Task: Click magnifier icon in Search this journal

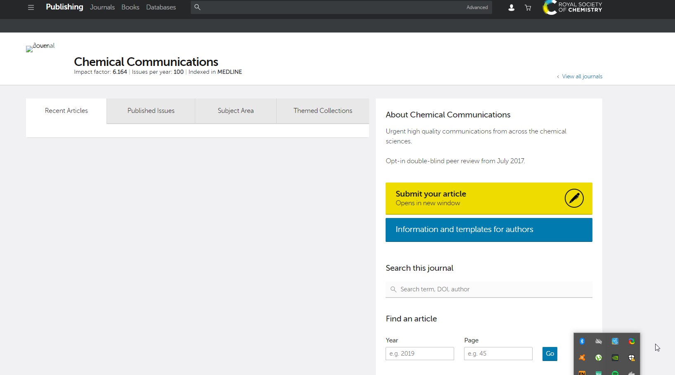Action: point(393,289)
